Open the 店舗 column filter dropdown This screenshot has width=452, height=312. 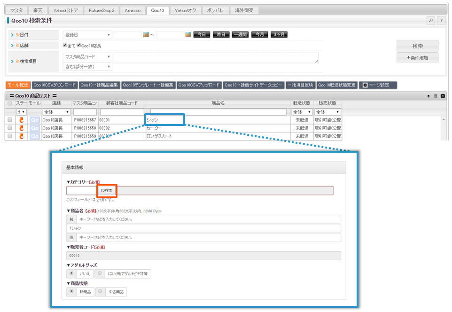(x=56, y=112)
